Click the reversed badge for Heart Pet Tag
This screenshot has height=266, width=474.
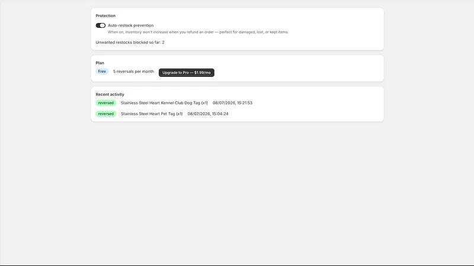pyautogui.click(x=106, y=113)
